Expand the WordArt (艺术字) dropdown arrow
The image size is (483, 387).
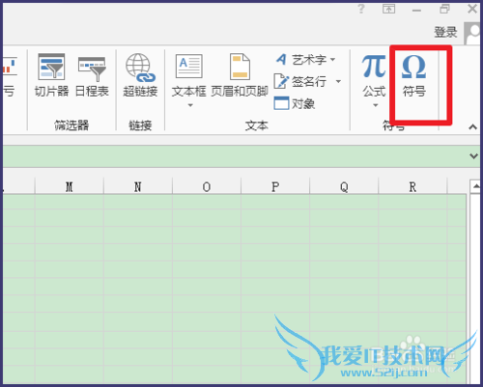332,60
